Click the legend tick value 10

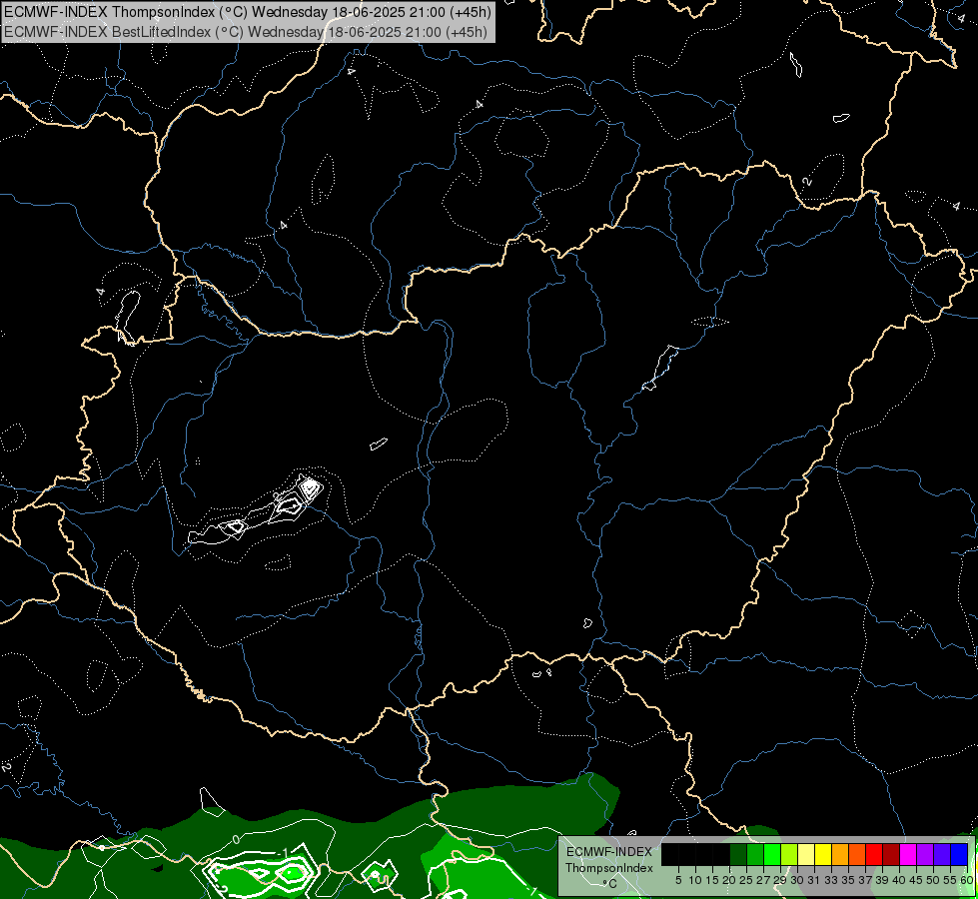pos(695,880)
